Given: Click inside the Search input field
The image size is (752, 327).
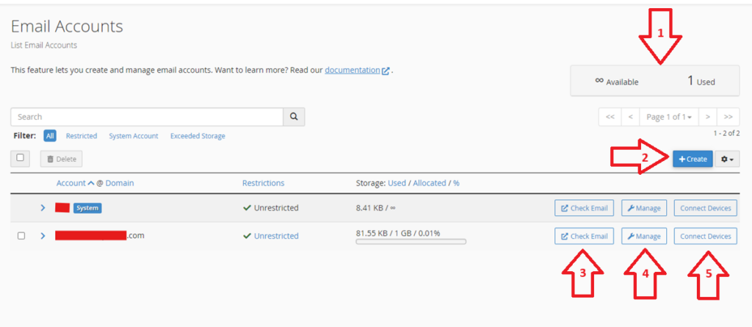Looking at the screenshot, I should point(147,117).
